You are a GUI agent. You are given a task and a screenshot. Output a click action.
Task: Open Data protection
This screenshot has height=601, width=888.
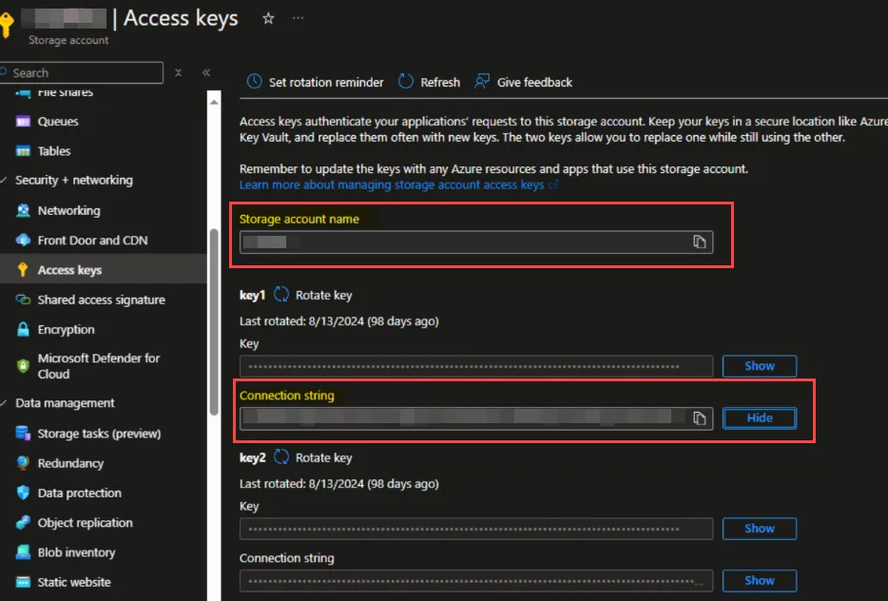pos(79,493)
